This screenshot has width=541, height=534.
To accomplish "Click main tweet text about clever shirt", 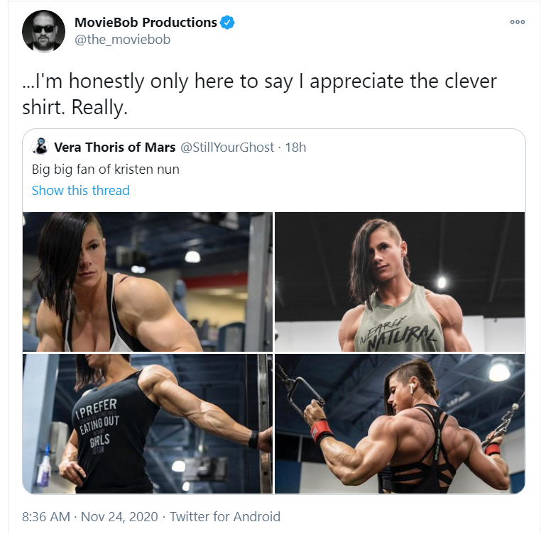I will point(259,94).
